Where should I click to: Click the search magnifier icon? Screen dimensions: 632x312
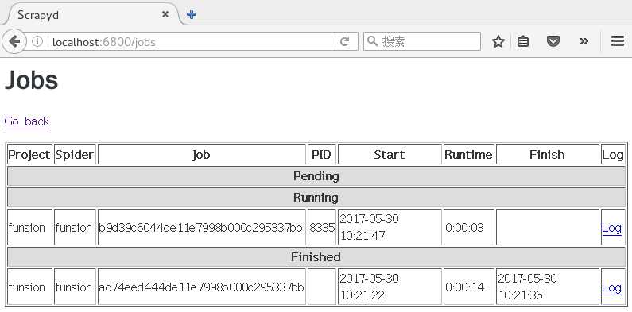coord(373,41)
